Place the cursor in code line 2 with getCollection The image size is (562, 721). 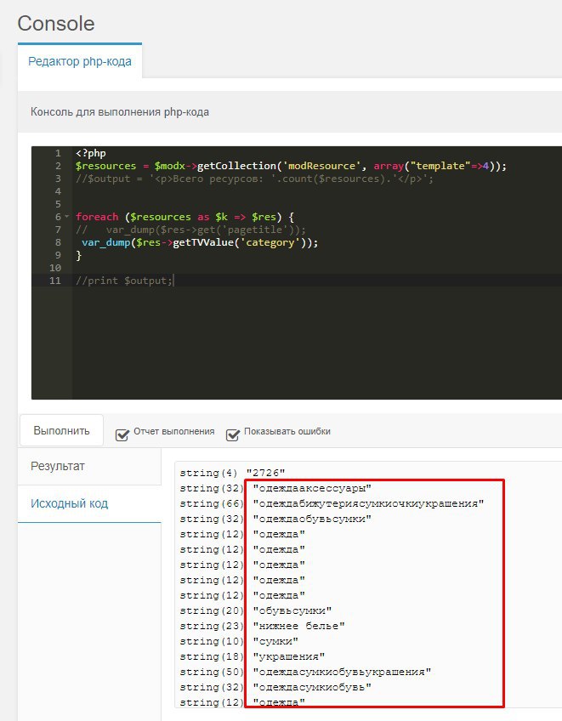tap(291, 166)
